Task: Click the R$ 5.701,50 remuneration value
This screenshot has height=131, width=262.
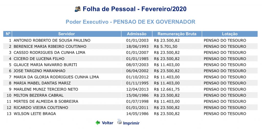Action: [166, 46]
